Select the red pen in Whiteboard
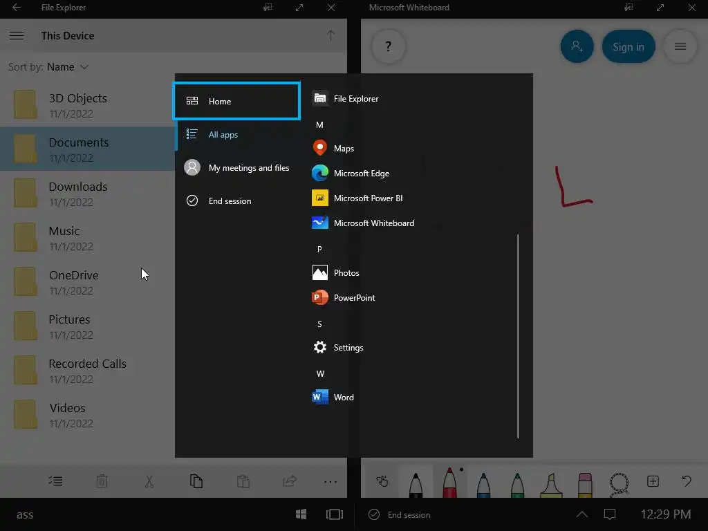 [449, 481]
